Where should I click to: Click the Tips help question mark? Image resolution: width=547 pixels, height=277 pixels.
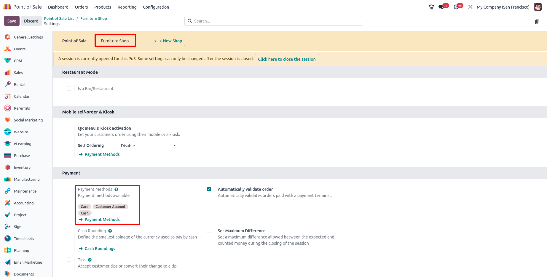tap(90, 260)
